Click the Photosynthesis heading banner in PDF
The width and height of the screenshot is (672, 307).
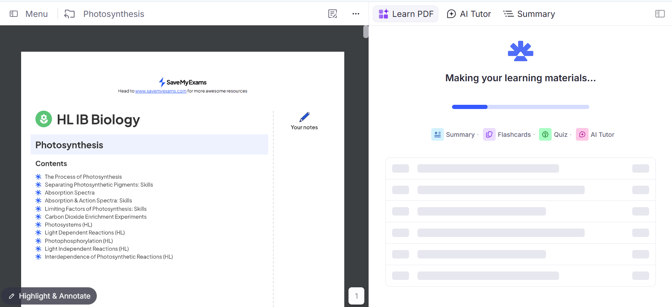[149, 145]
